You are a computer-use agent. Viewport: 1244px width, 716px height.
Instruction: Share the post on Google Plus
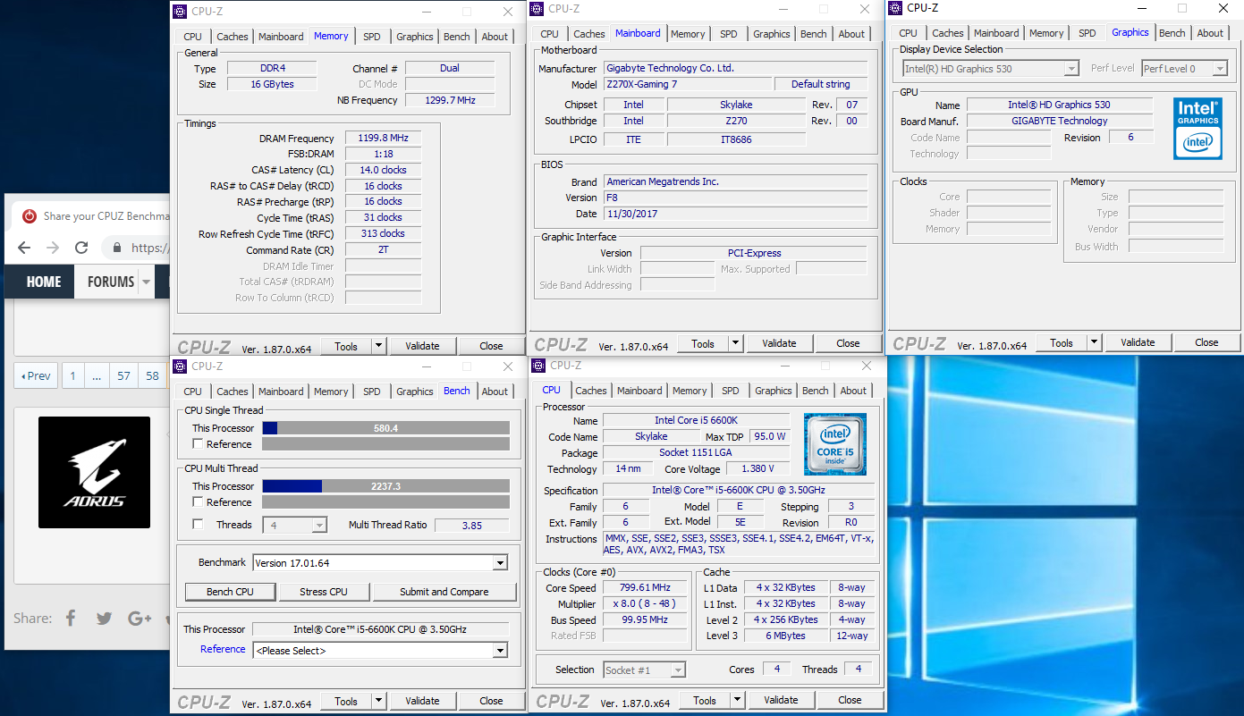coord(140,618)
